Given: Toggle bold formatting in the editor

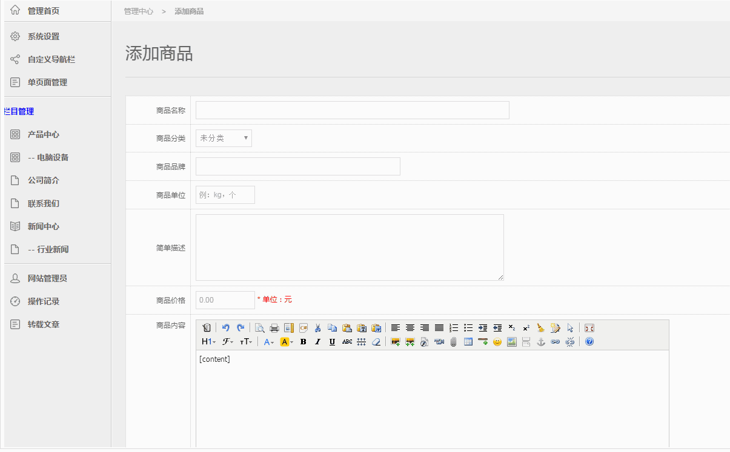Looking at the screenshot, I should tap(303, 342).
